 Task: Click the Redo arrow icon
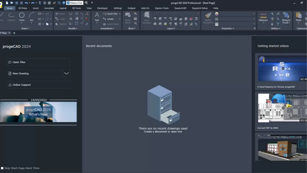click(x=33, y=3)
